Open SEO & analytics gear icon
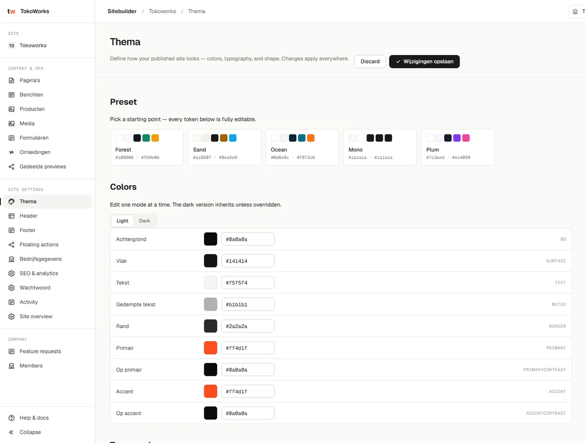The height and width of the screenshot is (443, 585). coord(12,273)
